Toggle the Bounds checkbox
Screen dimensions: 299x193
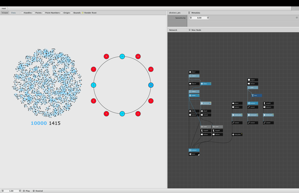point(72,13)
